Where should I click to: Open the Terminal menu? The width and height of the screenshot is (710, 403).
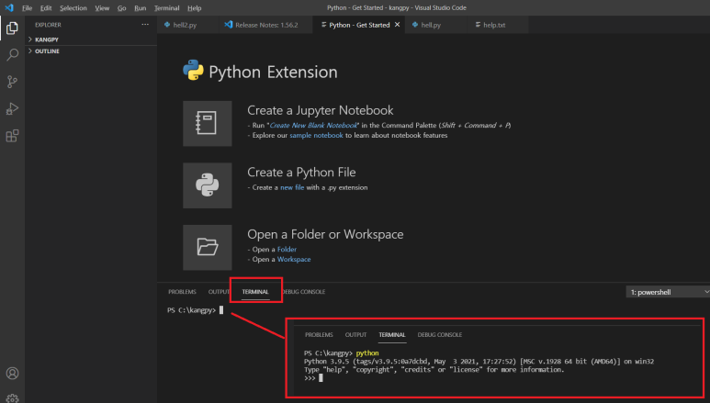click(x=166, y=8)
